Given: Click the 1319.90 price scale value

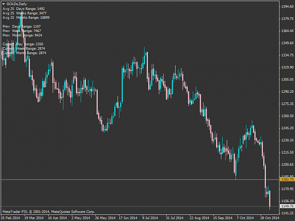Looking at the screenshot, I should pyautogui.click(x=287, y=67).
